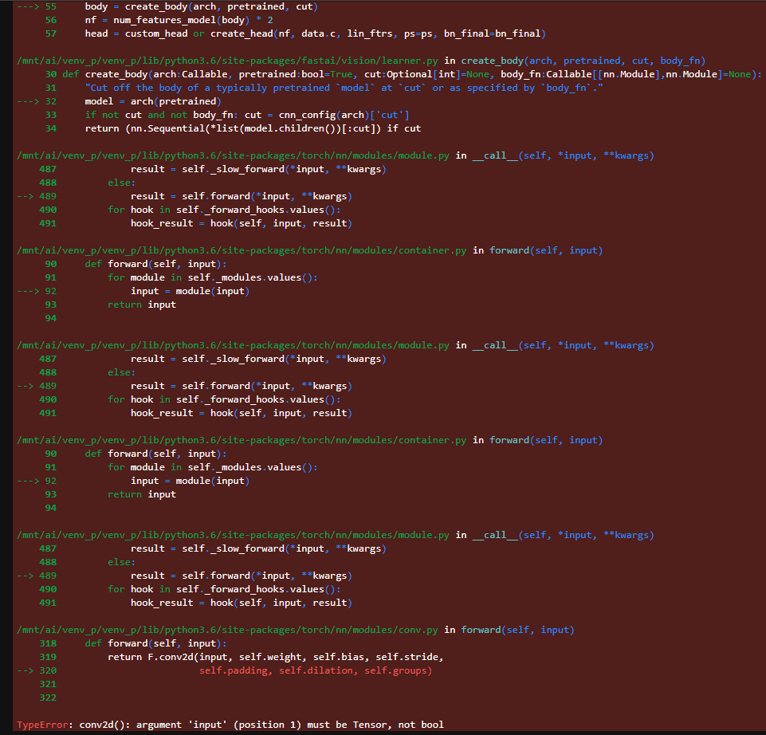Click line 319 return F.conv2d call
This screenshot has height=735, width=766.
[x=275, y=657]
